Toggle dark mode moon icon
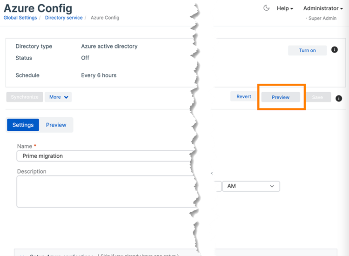The image size is (349, 256). tap(267, 8)
